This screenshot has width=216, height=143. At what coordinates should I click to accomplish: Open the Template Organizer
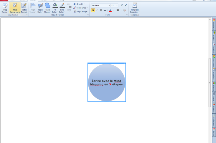[135, 8]
